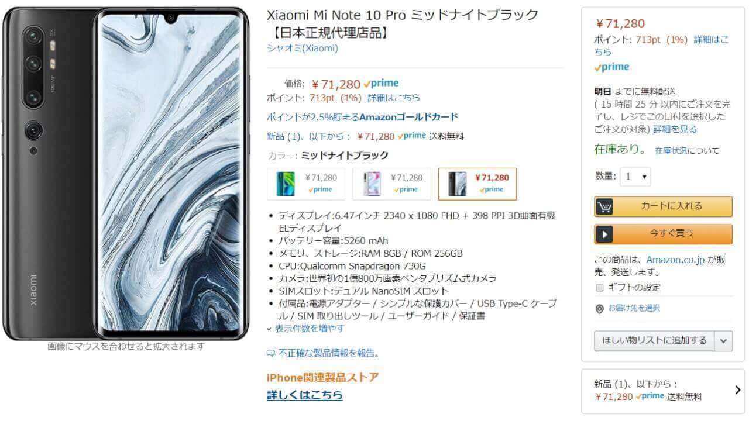Click the prime logo in the buy box
Screen dimensions: 749x421
tap(611, 67)
